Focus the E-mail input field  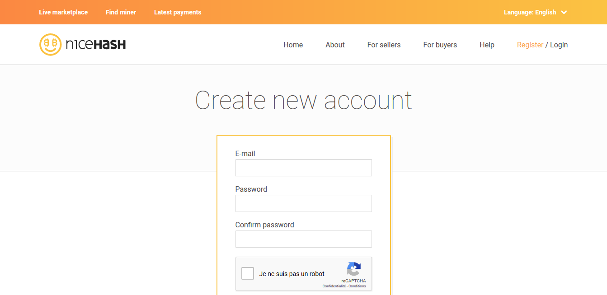[x=304, y=168]
